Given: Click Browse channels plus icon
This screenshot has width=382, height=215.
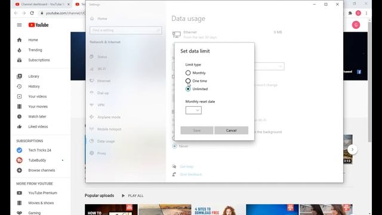Looking at the screenshot, I should pyautogui.click(x=19, y=170).
